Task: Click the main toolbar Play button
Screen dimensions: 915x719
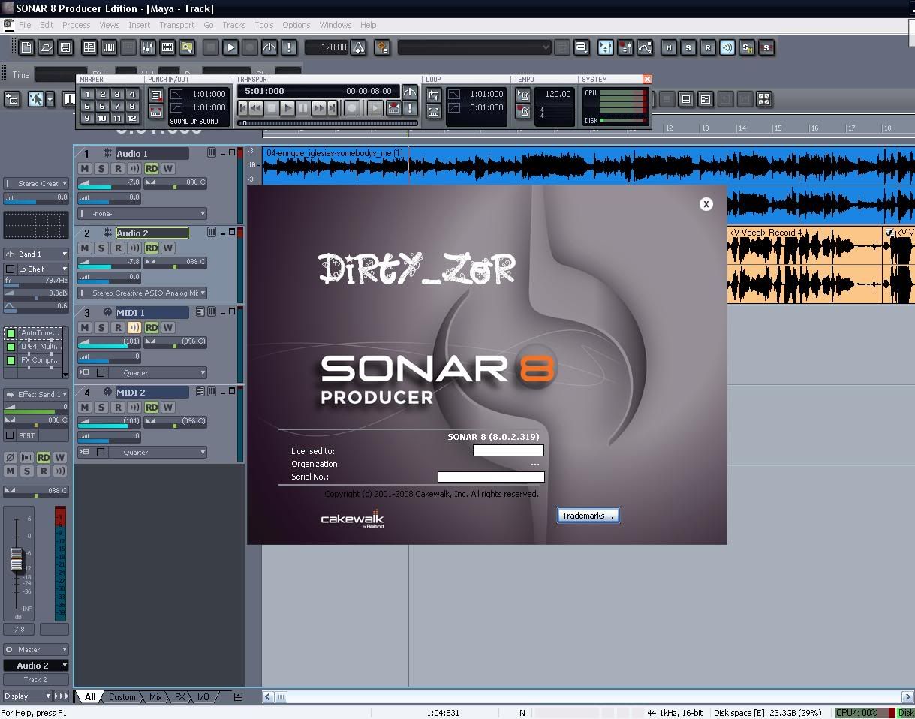Action: [230, 47]
